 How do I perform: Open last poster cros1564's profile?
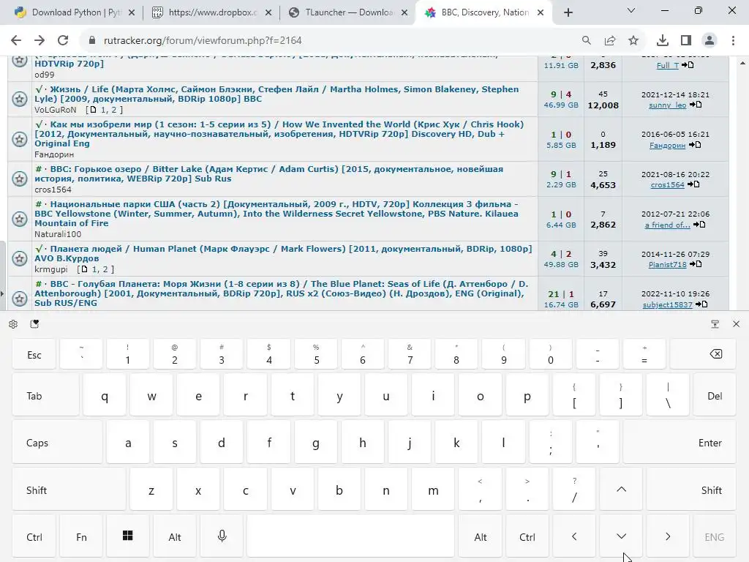click(x=667, y=185)
